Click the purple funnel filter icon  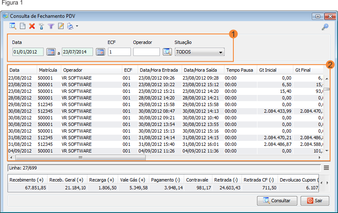point(51,26)
